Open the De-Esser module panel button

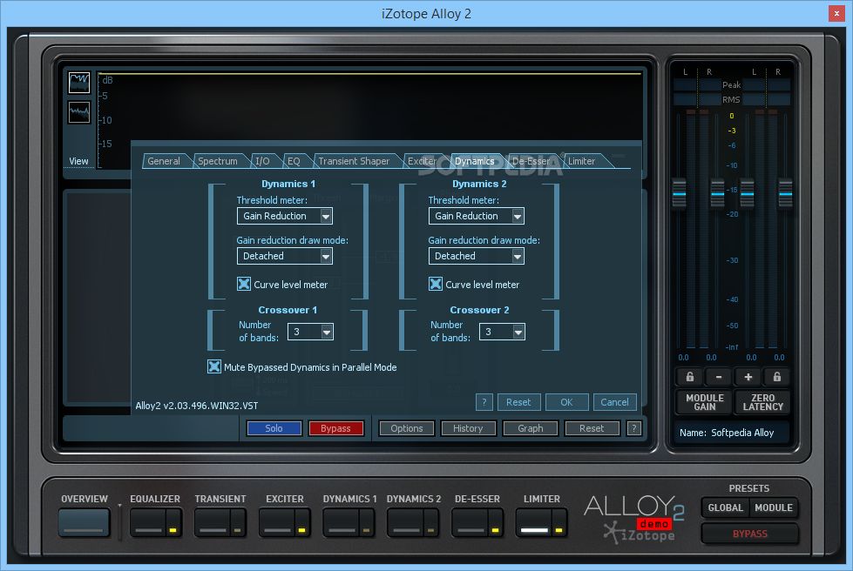470,522
